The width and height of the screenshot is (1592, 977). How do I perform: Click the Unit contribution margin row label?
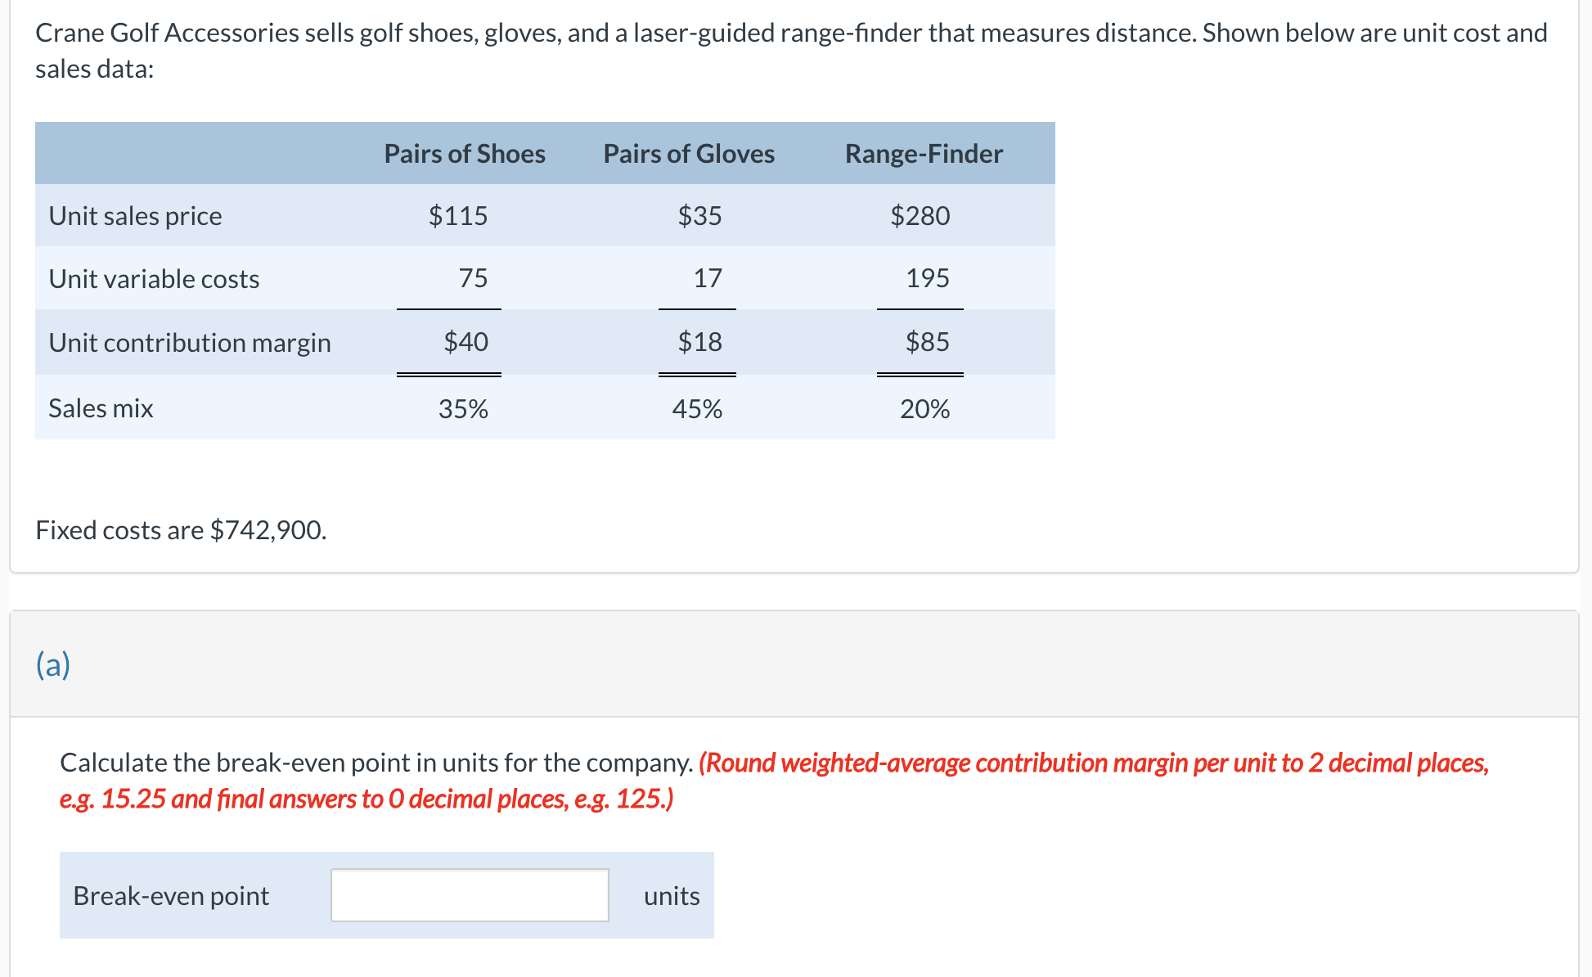tap(190, 342)
